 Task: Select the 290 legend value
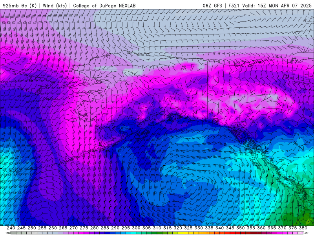point(115,228)
